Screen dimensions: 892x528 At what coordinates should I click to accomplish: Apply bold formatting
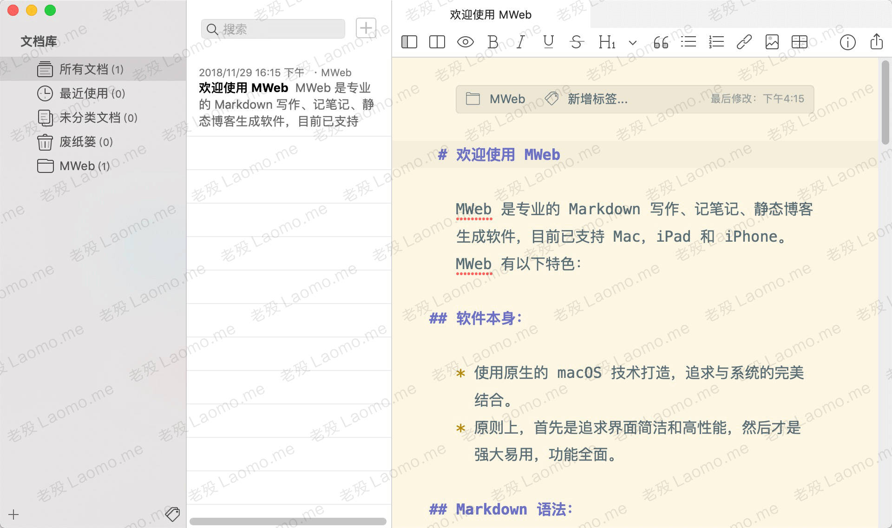(x=493, y=42)
